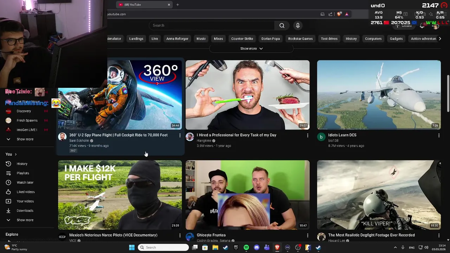Select the Rockstar Games filter chip
The height and width of the screenshot is (253, 450).
300,39
